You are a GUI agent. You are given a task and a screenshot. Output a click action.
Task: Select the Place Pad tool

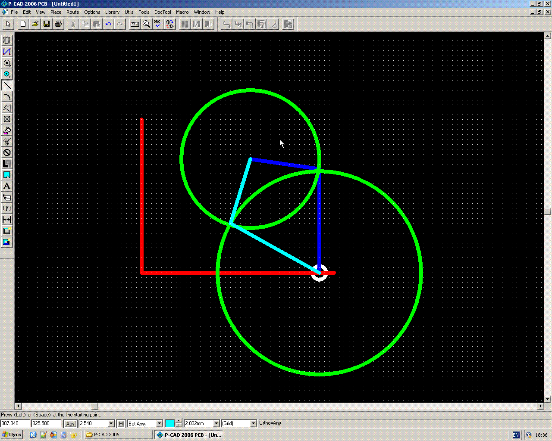pos(7,63)
